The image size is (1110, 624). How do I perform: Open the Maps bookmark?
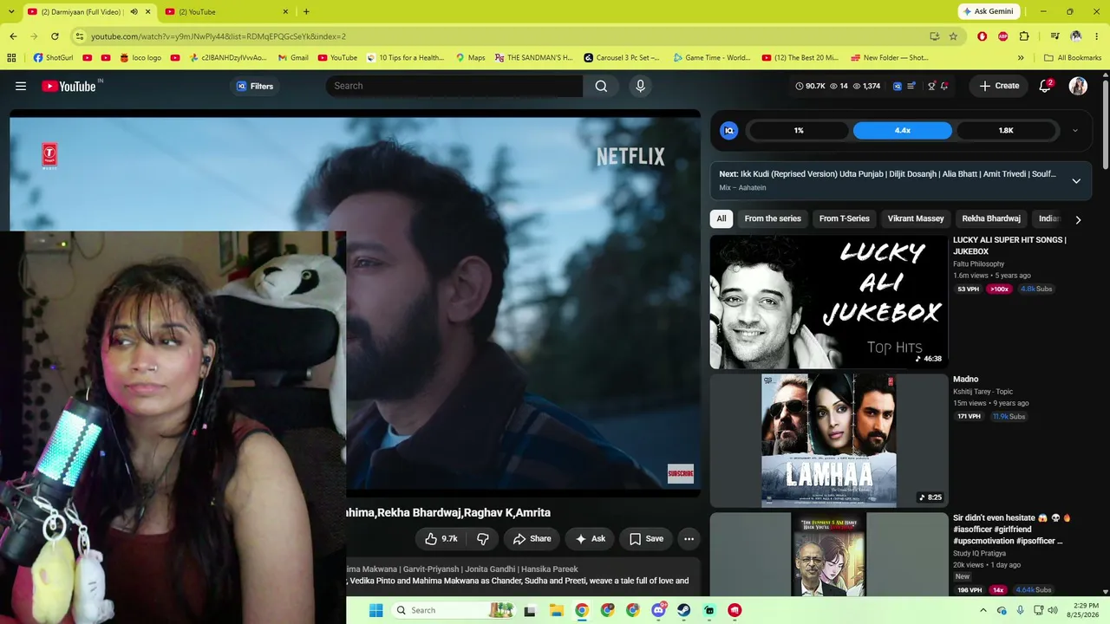click(471, 58)
